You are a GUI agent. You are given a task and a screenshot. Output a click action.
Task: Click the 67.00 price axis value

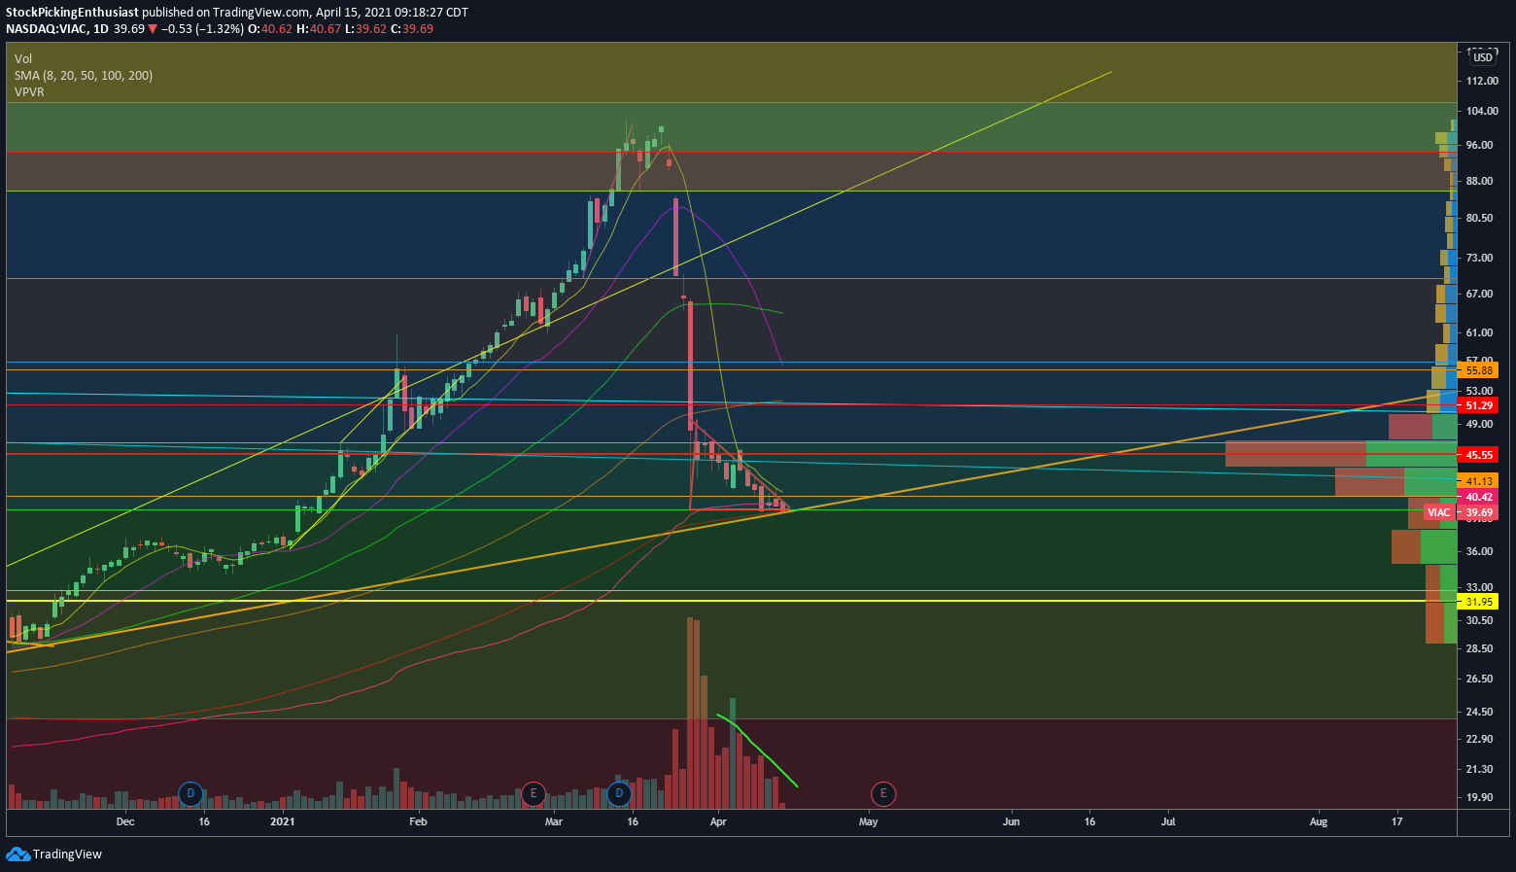(1479, 294)
